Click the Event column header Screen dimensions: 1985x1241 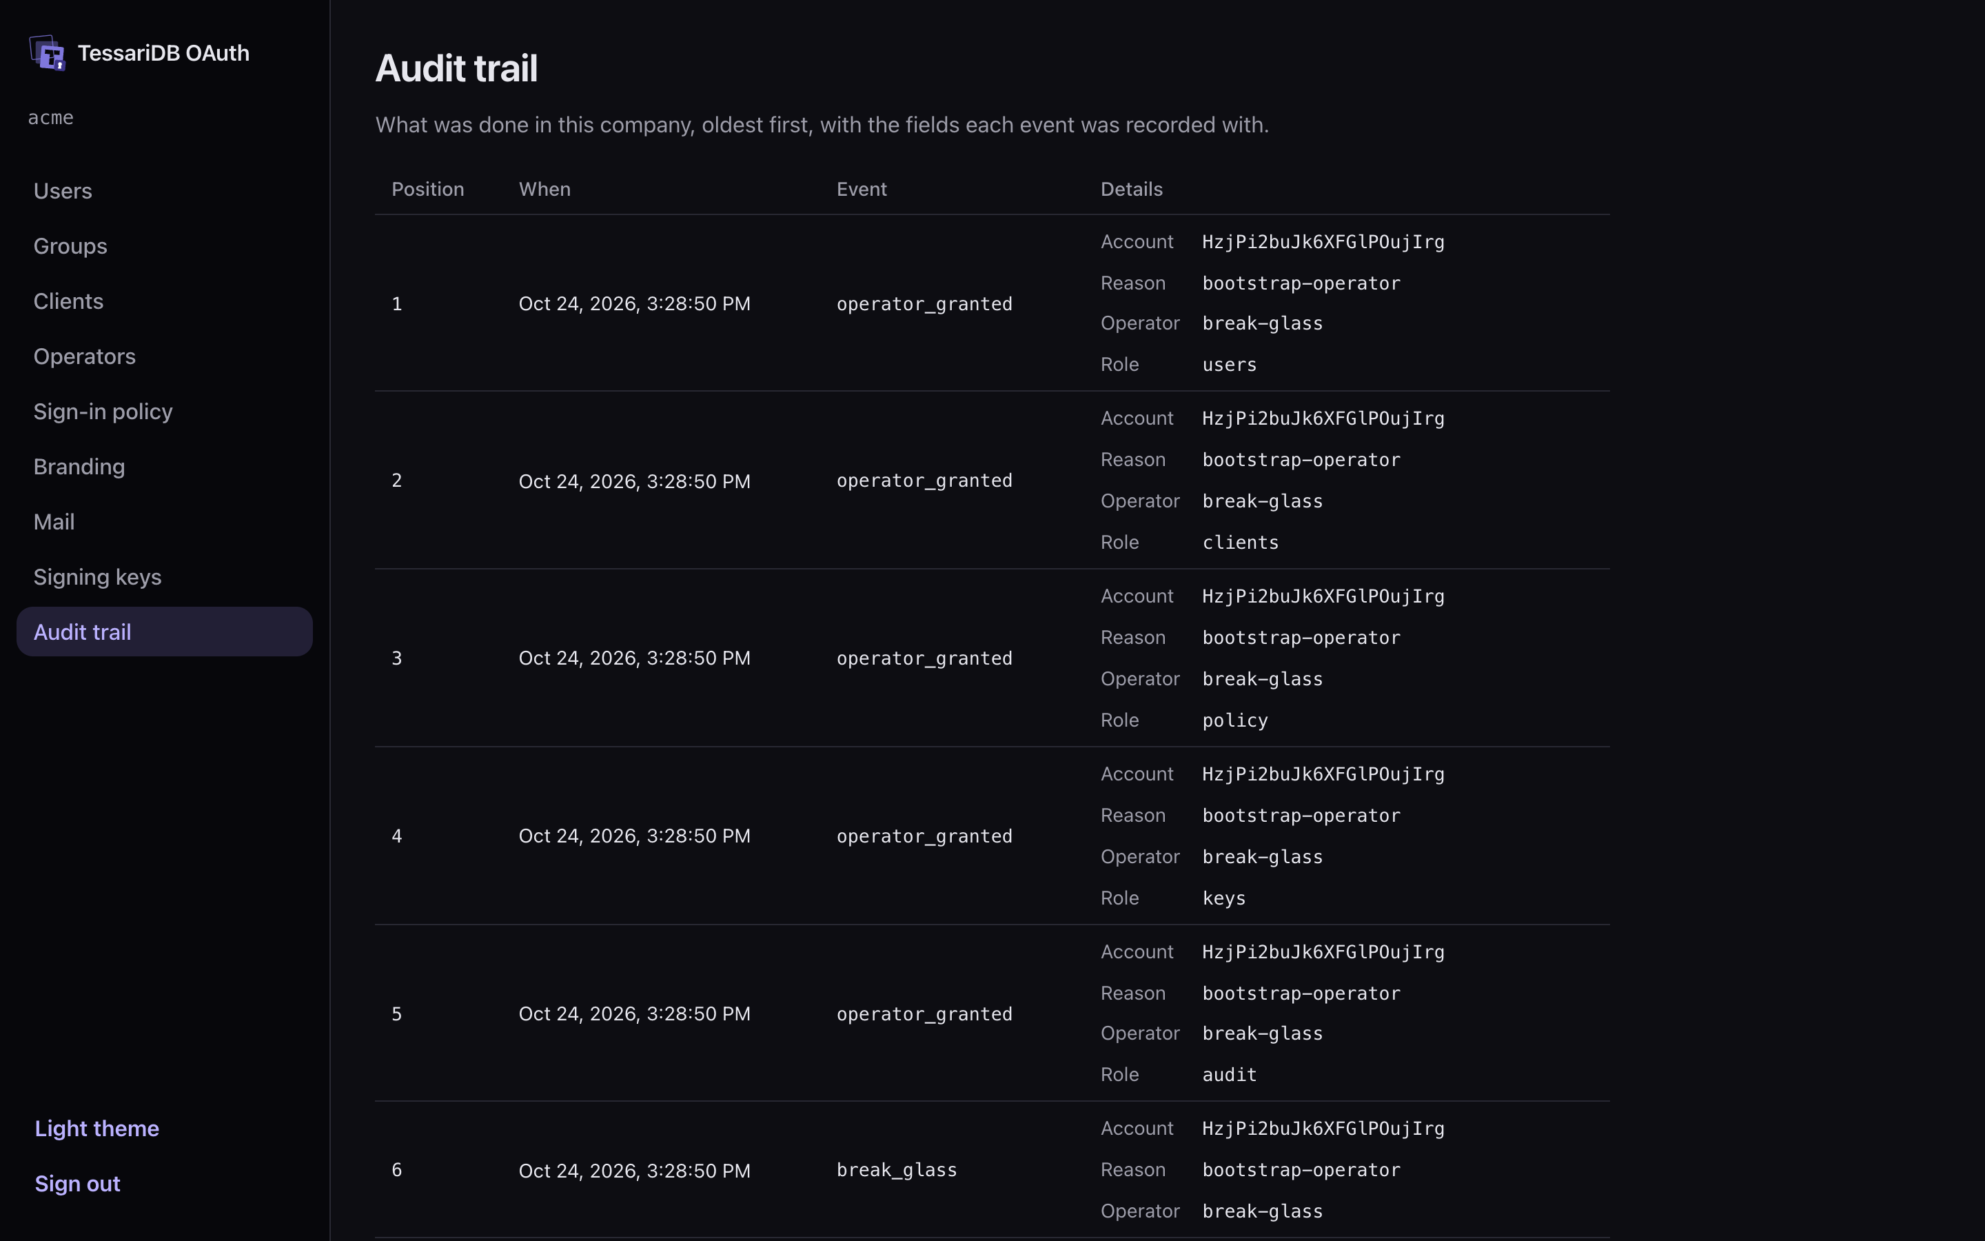pyautogui.click(x=862, y=190)
